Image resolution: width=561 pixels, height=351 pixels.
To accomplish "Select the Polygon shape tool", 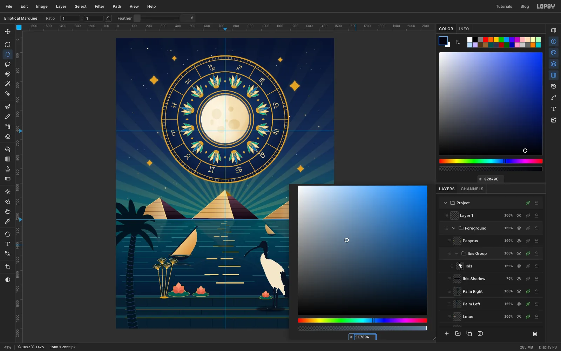I will click(8, 234).
